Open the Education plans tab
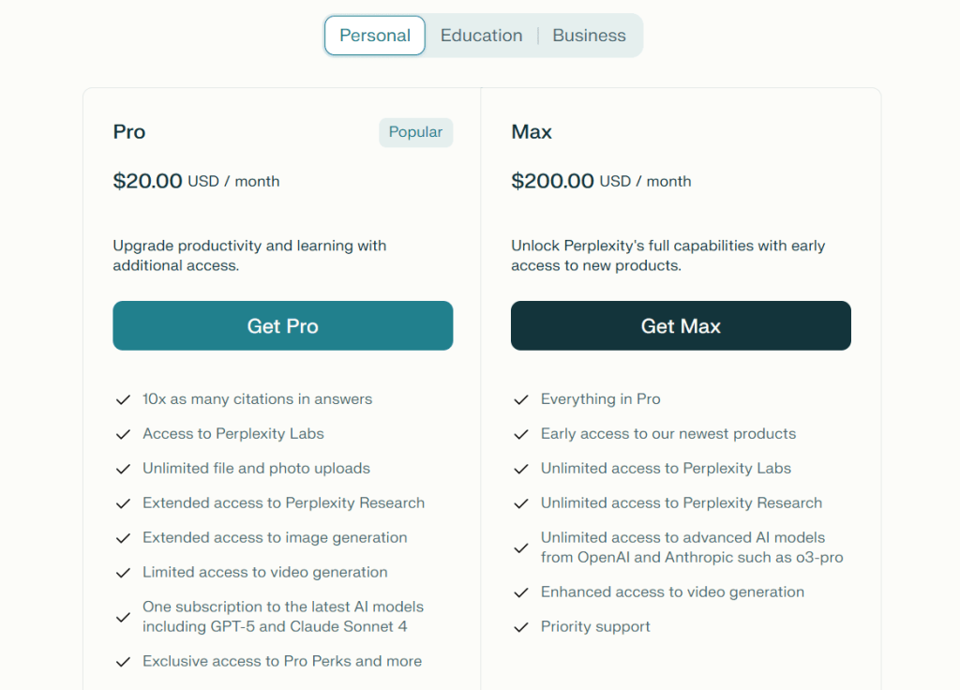This screenshot has height=690, width=960. pos(481,36)
